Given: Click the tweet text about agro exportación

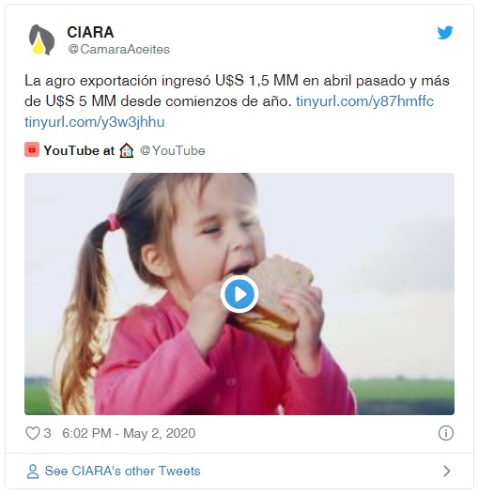Looking at the screenshot, I should [x=237, y=91].
